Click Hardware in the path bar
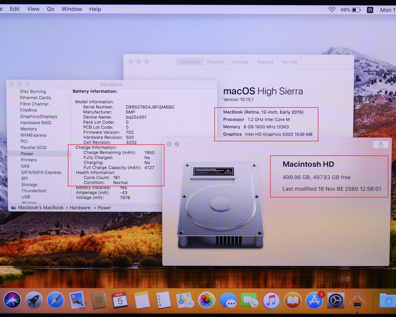Viewport: 396px width, 317px height. (x=80, y=208)
